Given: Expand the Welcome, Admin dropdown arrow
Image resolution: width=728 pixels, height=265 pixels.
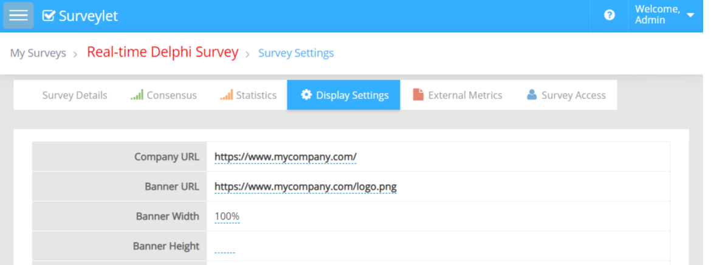Looking at the screenshot, I should pyautogui.click(x=690, y=15).
